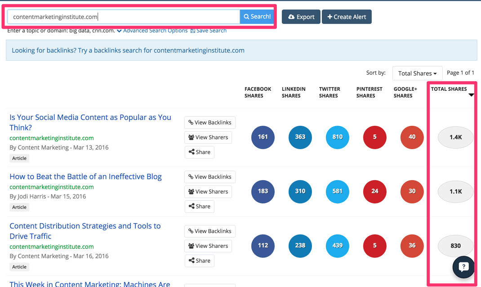Viewport: 481px width, 287px height.
Task: Click Create Alert button
Action: [347, 17]
